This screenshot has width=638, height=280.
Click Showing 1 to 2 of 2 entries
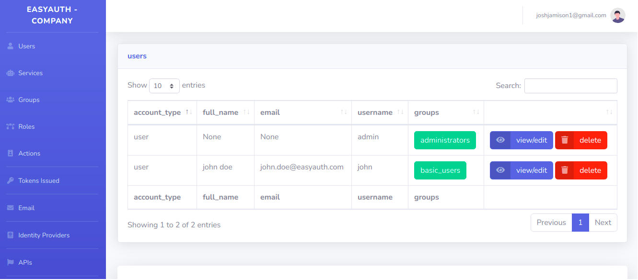[x=174, y=225]
